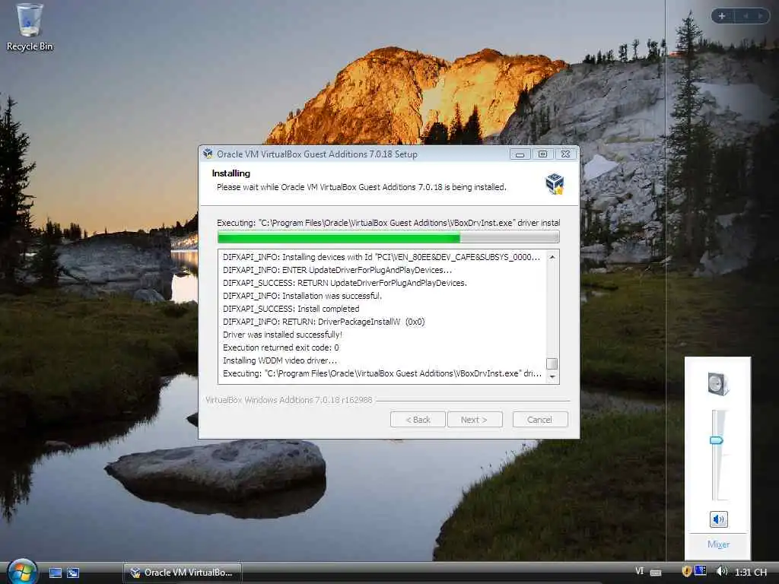Screen dimensions: 779x584
Task: Click the installation progress bar
Action: pos(389,238)
